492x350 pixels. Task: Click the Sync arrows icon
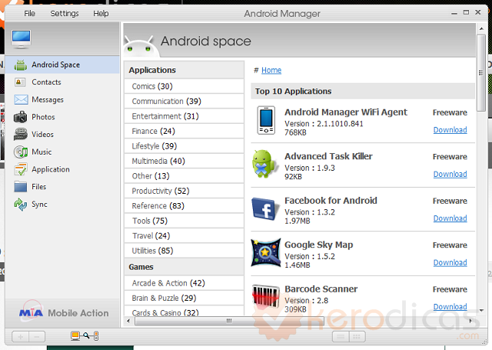pyautogui.click(x=21, y=205)
